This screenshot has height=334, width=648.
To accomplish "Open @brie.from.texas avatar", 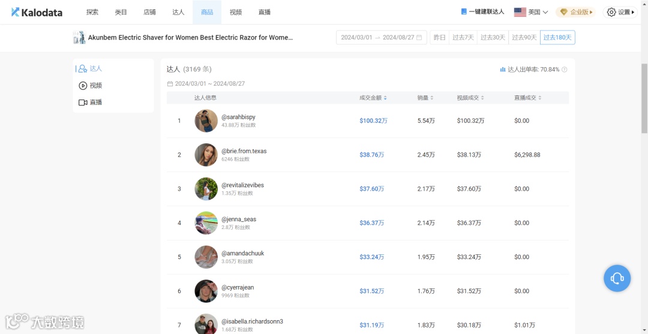I will click(206, 155).
